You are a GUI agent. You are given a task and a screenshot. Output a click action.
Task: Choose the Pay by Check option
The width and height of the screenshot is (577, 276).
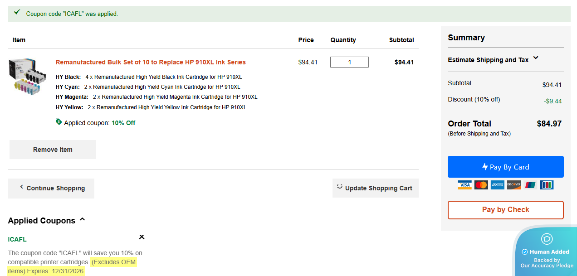(505, 210)
